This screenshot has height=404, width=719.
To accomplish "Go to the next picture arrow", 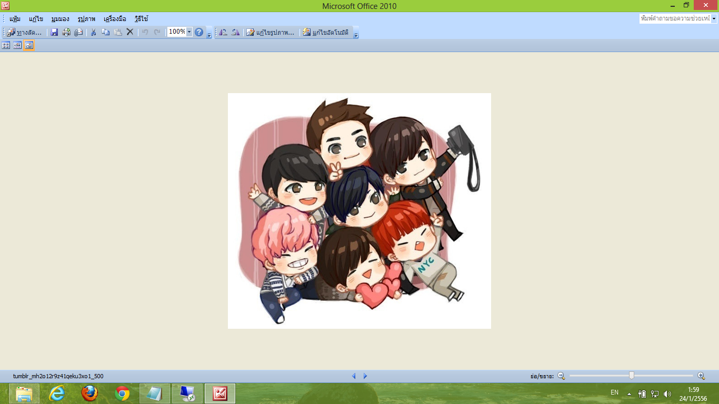I will tap(365, 376).
